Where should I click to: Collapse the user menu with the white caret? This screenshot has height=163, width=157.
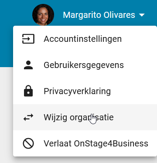tap(142, 15)
